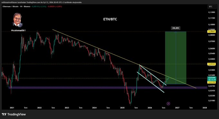Click the 2024 time axis label
Image resolution: width=219 pixels, height=119 pixels.
[x=94, y=108]
